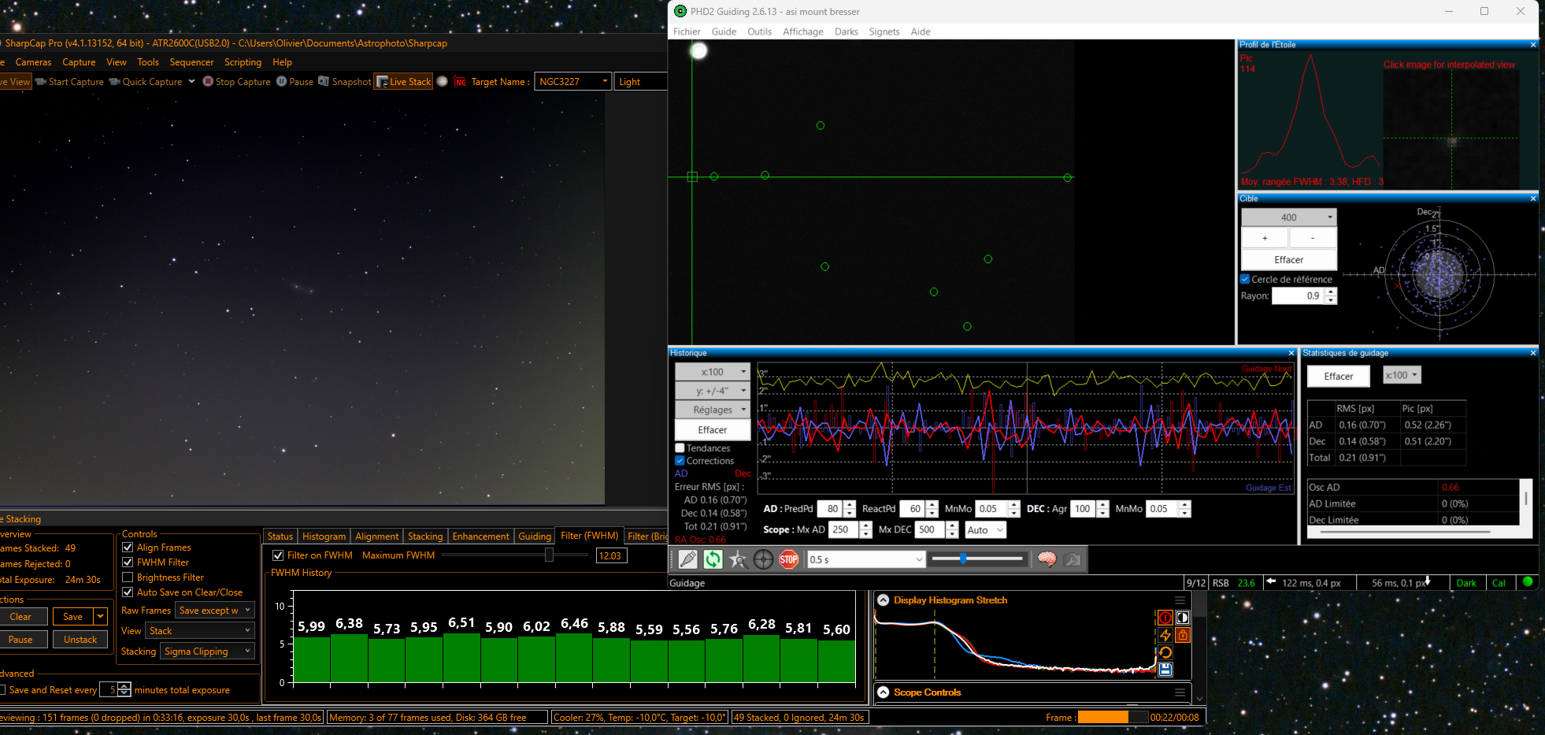The height and width of the screenshot is (735, 1545).
Task: Click the PHD2 connect equipment USB icon
Action: [687, 559]
